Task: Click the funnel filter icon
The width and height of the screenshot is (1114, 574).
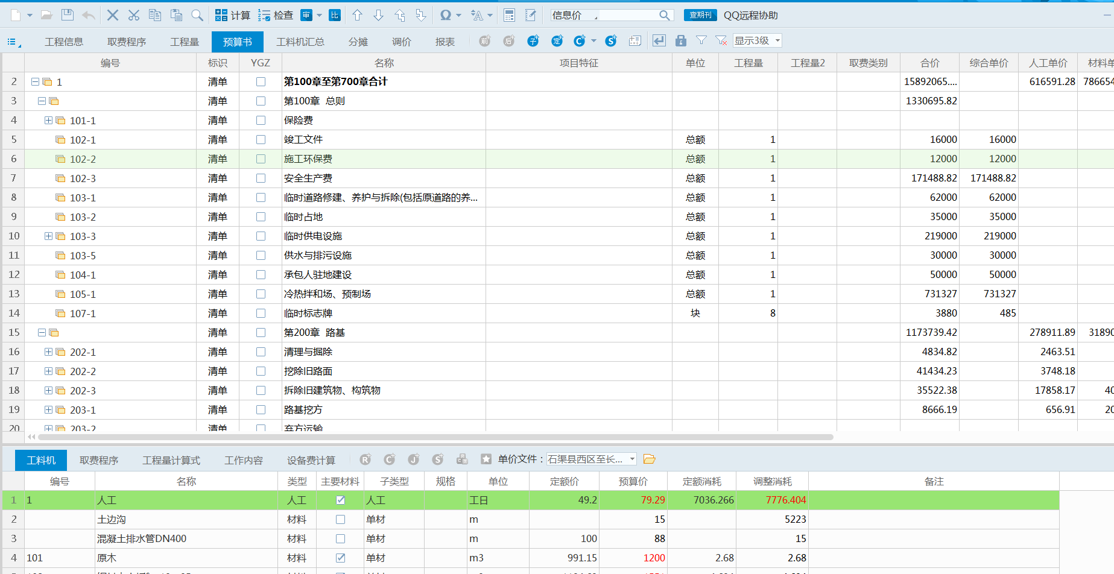Action: click(x=701, y=40)
